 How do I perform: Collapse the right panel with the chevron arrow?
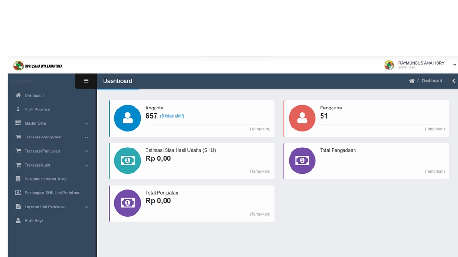pyautogui.click(x=454, y=81)
